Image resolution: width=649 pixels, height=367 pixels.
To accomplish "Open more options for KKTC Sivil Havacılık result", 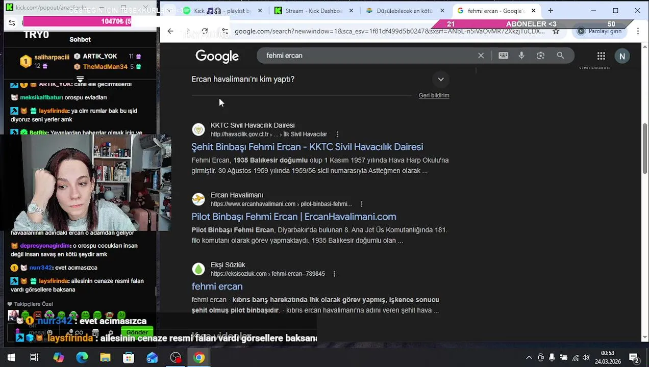I will 337,134.
